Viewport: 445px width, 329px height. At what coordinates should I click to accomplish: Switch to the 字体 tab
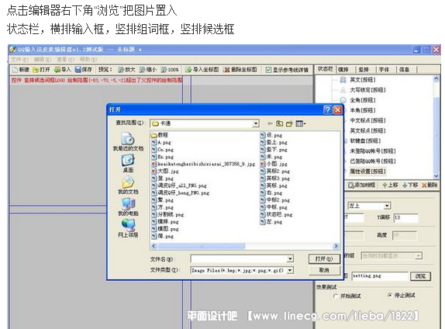tap(384, 70)
